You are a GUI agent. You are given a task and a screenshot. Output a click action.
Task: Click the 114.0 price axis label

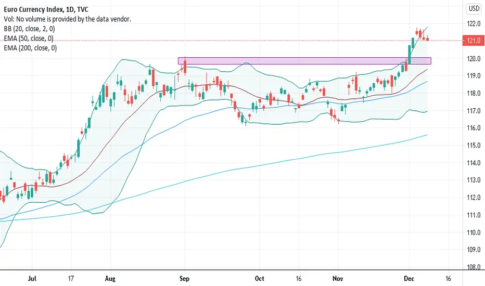click(x=474, y=163)
